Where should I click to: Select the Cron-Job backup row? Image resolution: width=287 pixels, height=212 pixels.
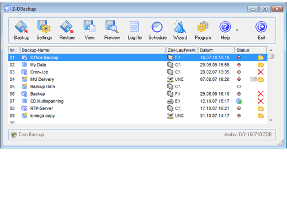(x=138, y=72)
